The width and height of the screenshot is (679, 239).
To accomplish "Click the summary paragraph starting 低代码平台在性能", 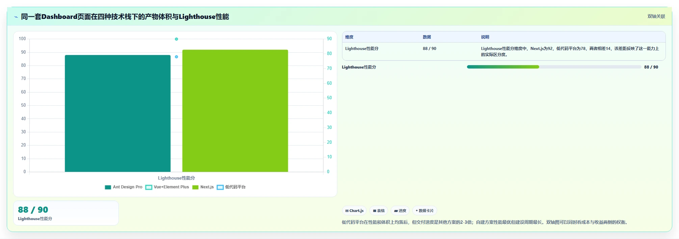I will 485,222.
